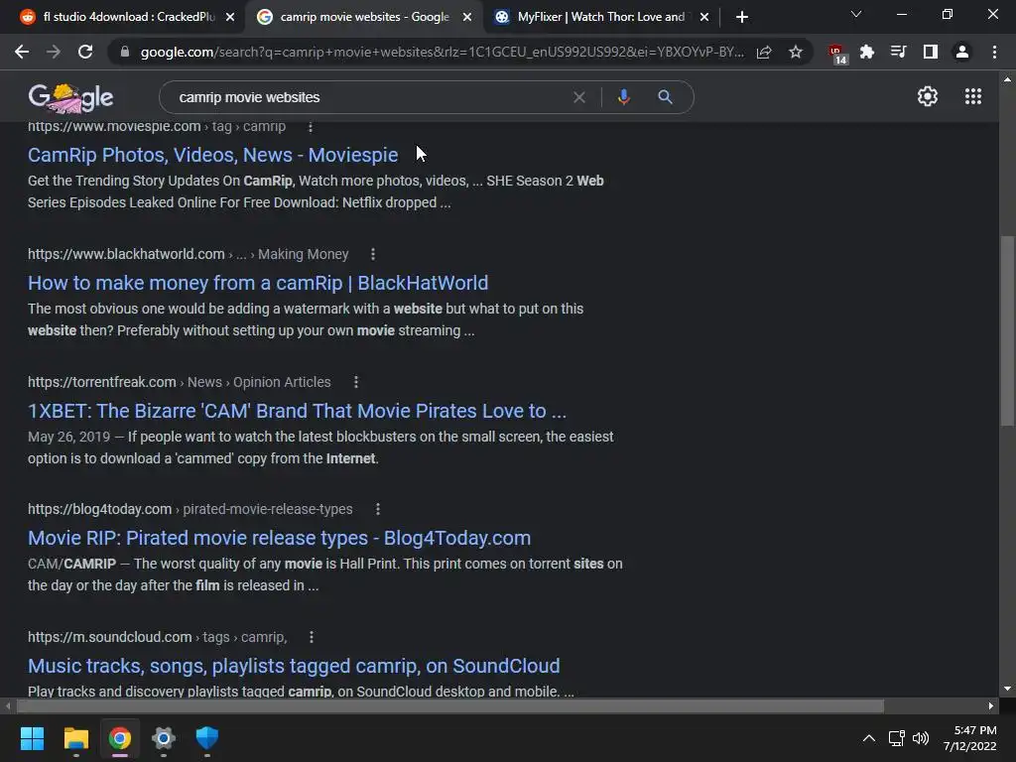Open How to make money from a camRip
The image size is (1016, 762).
tap(258, 283)
